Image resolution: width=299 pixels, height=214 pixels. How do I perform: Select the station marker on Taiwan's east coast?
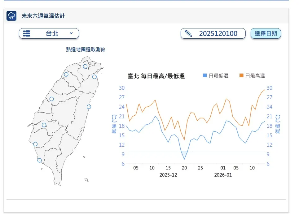coord(89,106)
